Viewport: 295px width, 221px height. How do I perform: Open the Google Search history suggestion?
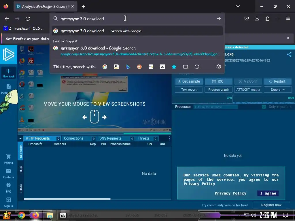137,51
